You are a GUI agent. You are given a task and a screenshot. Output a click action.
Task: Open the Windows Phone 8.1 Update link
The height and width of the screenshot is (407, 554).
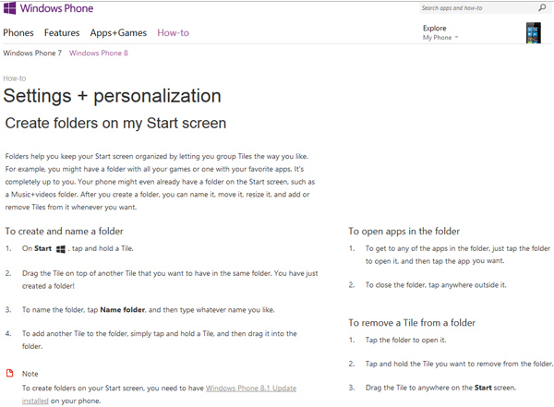pos(251,388)
